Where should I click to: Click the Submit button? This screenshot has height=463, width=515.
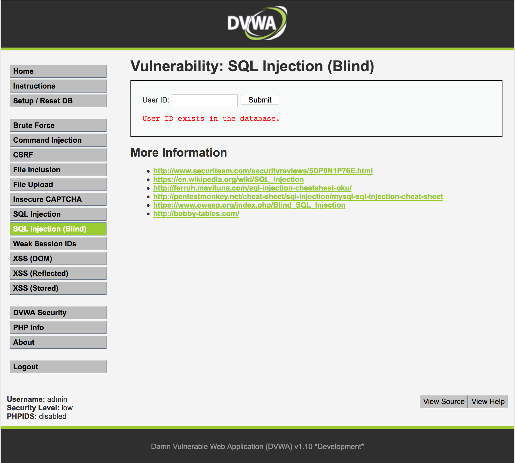tap(260, 100)
